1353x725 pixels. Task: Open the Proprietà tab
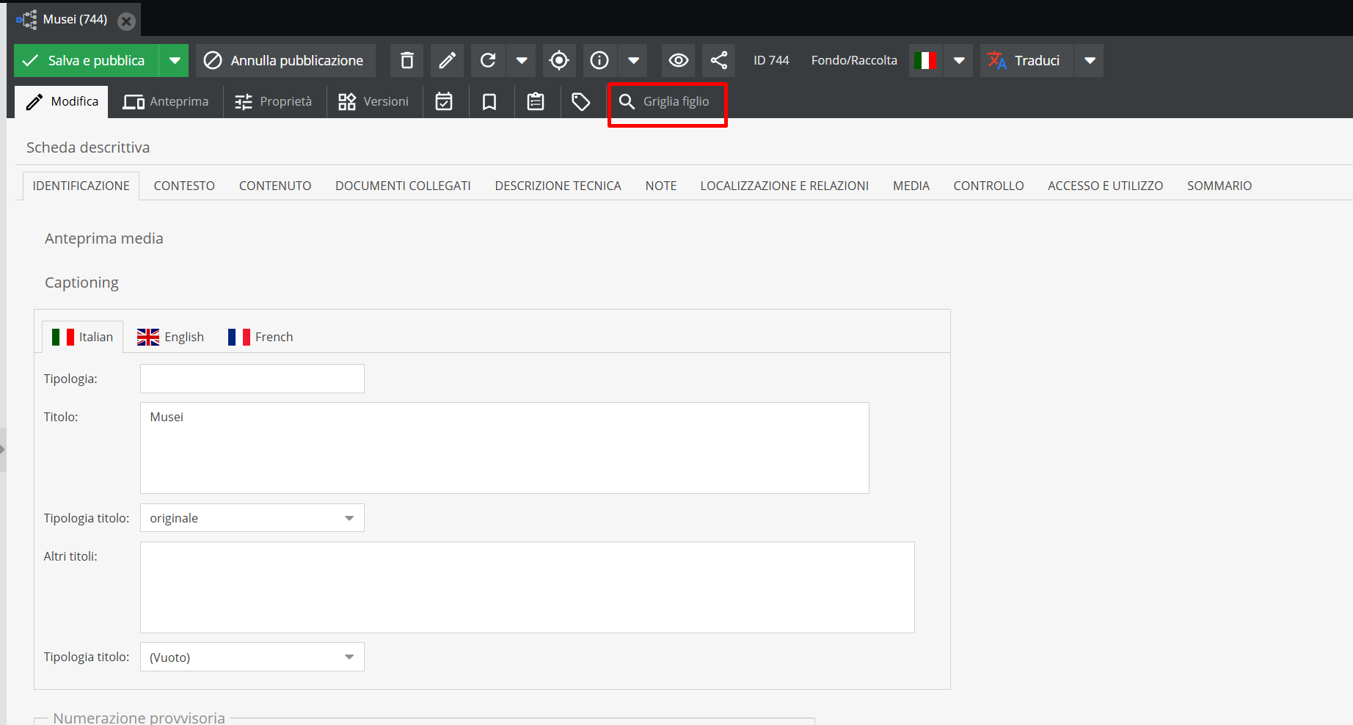pos(274,101)
